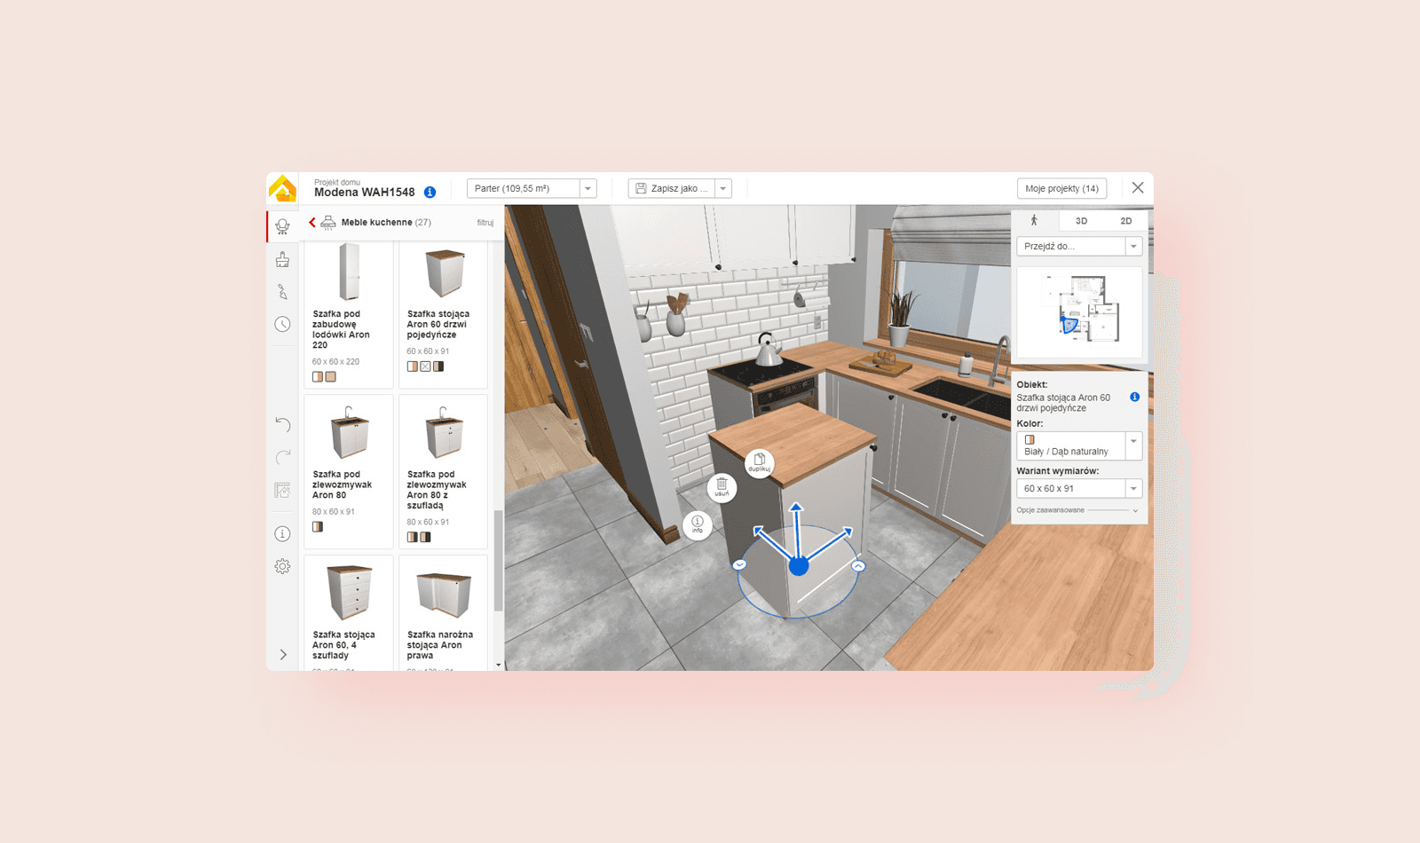Open the history clock sidebar icon

point(282,324)
